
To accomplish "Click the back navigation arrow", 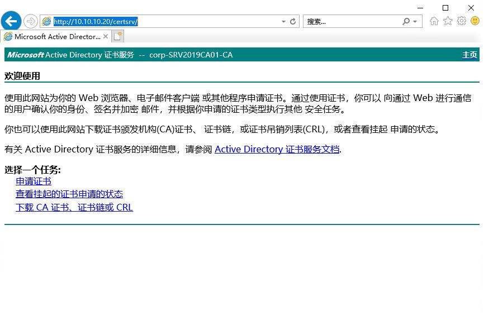I will (11, 21).
